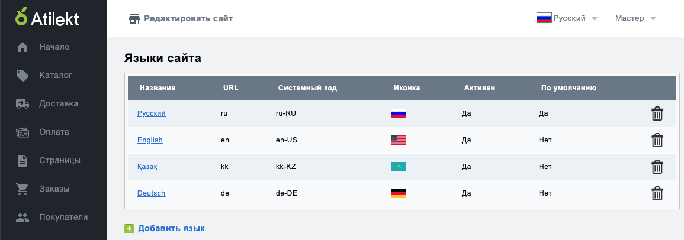Click the home icon beside Начало

coord(23,47)
